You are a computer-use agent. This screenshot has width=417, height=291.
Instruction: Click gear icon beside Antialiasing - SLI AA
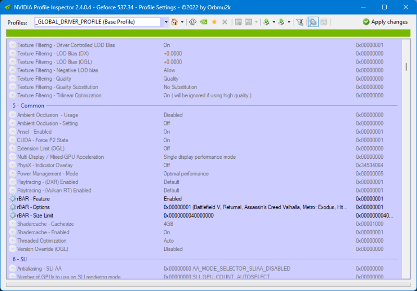(13, 269)
